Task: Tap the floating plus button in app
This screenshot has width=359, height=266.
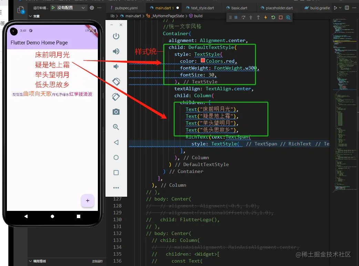Action: (88, 201)
